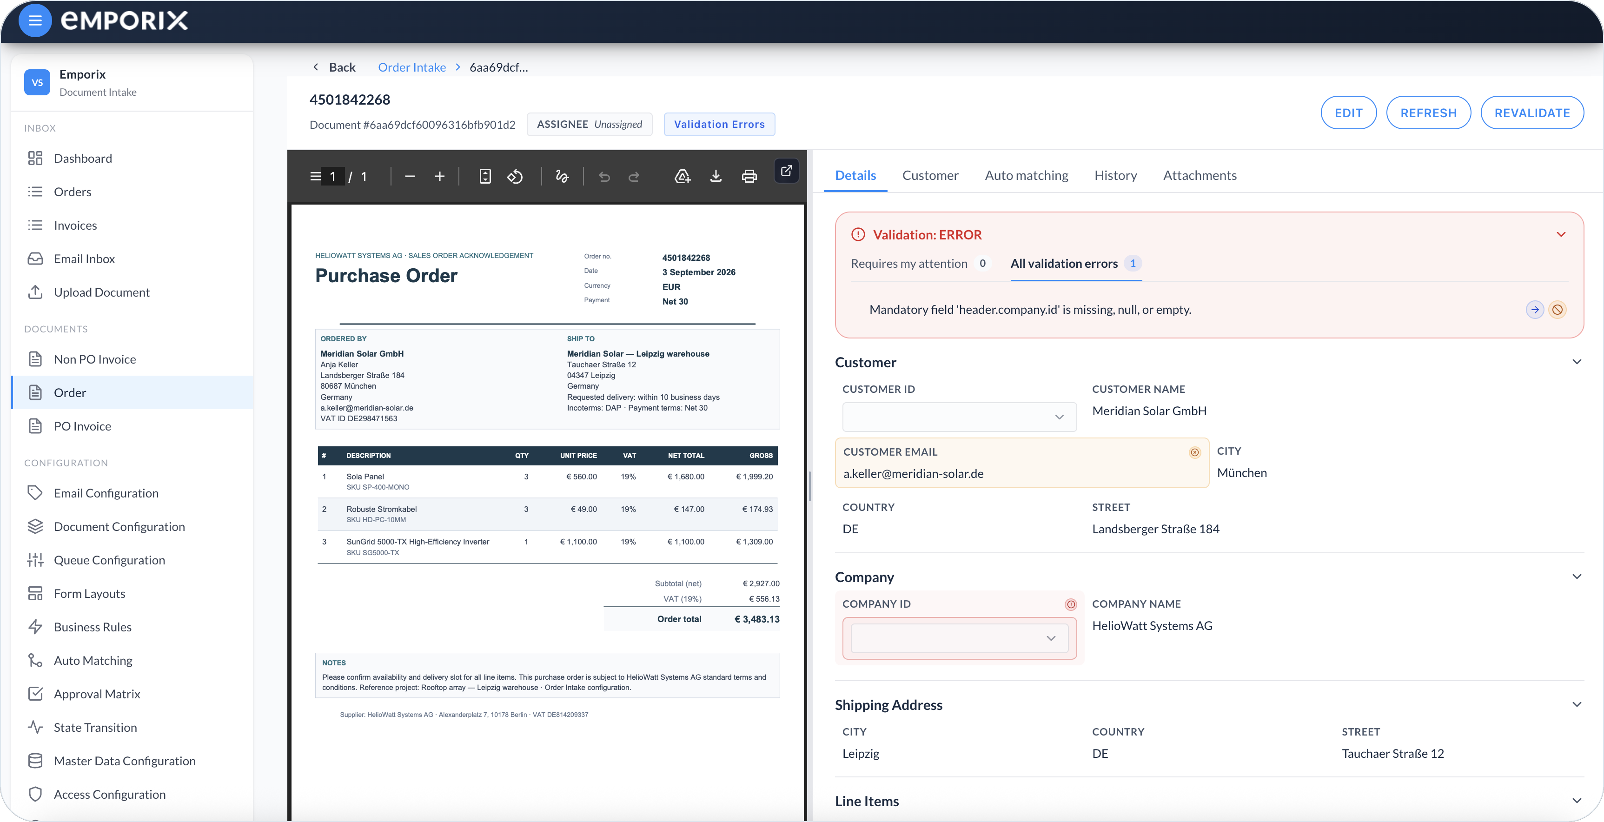Collapse the Validation ERROR panel

[x=1561, y=235]
